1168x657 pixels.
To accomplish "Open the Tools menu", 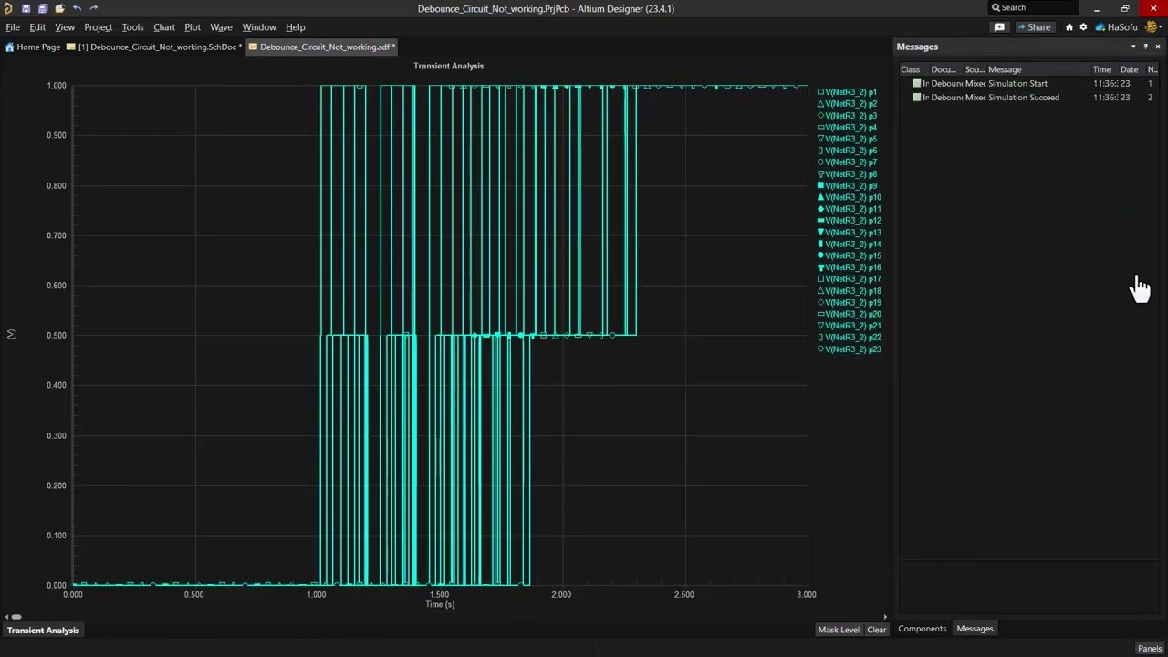I will (132, 27).
